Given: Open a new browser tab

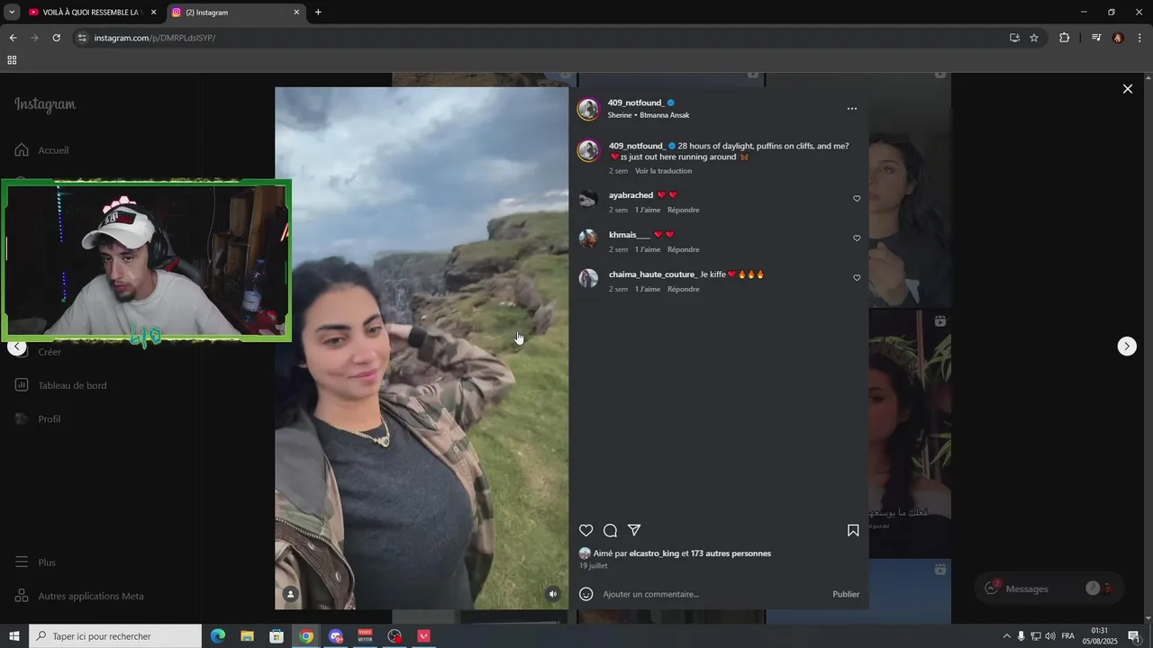Looking at the screenshot, I should (318, 13).
